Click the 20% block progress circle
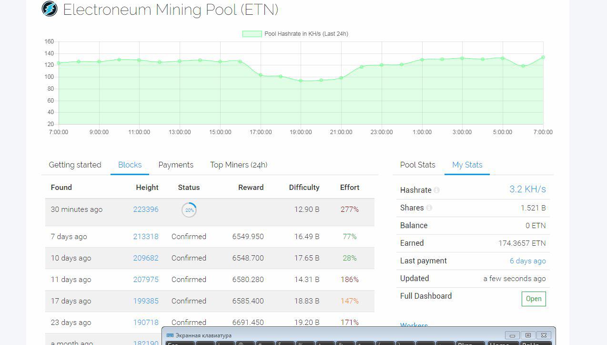The width and height of the screenshot is (607, 345). tap(189, 210)
